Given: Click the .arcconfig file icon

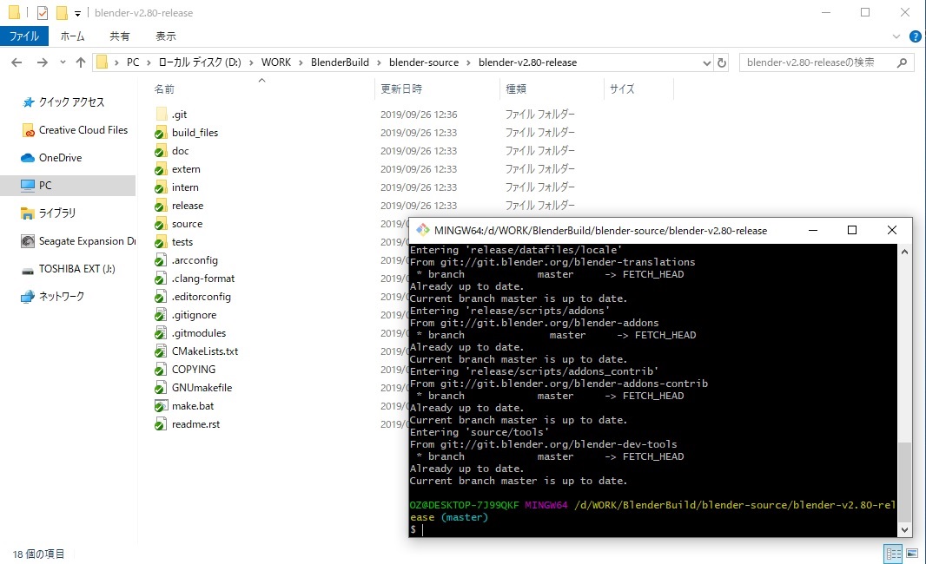Looking at the screenshot, I should click(161, 260).
